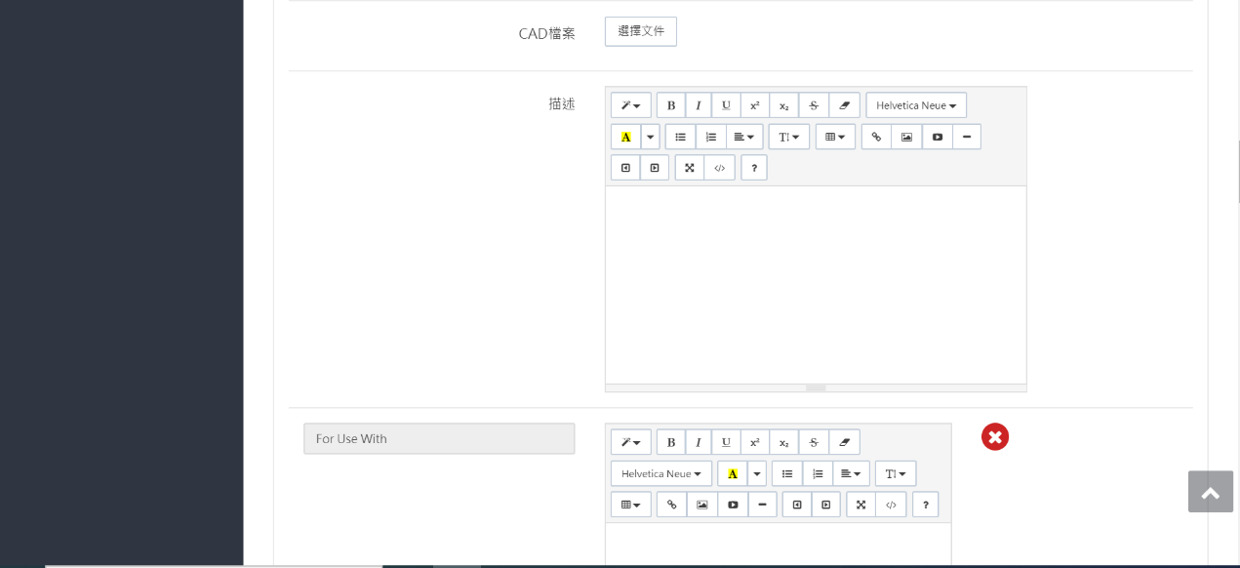1240x568 pixels.
Task: Apply underline in the 描述 editor
Action: [x=726, y=105]
